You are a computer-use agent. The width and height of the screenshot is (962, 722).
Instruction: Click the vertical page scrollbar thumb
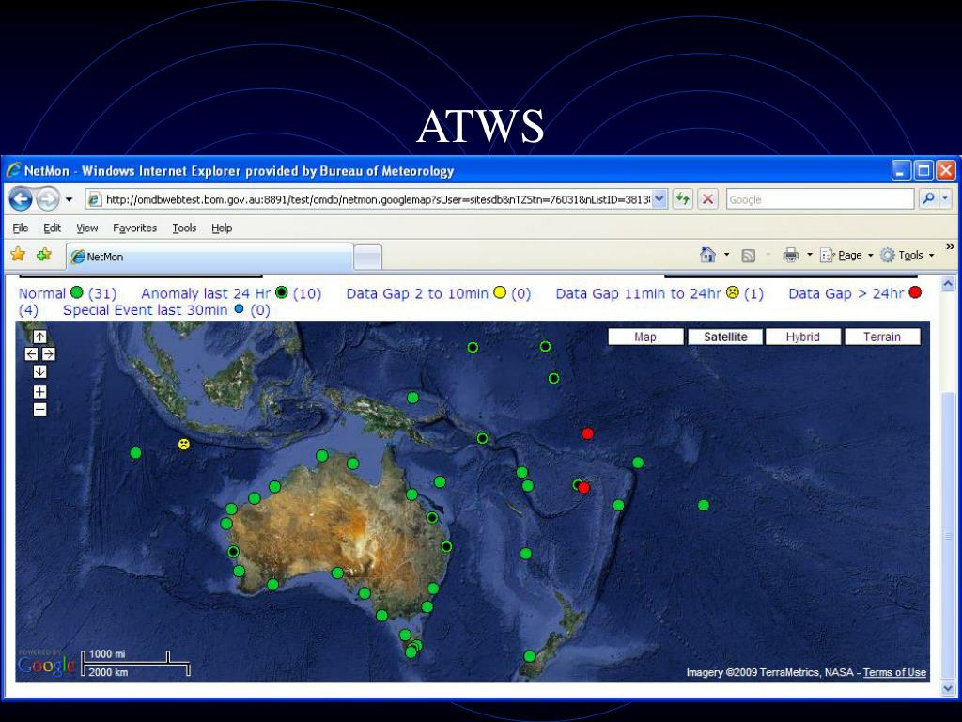pos(949,536)
